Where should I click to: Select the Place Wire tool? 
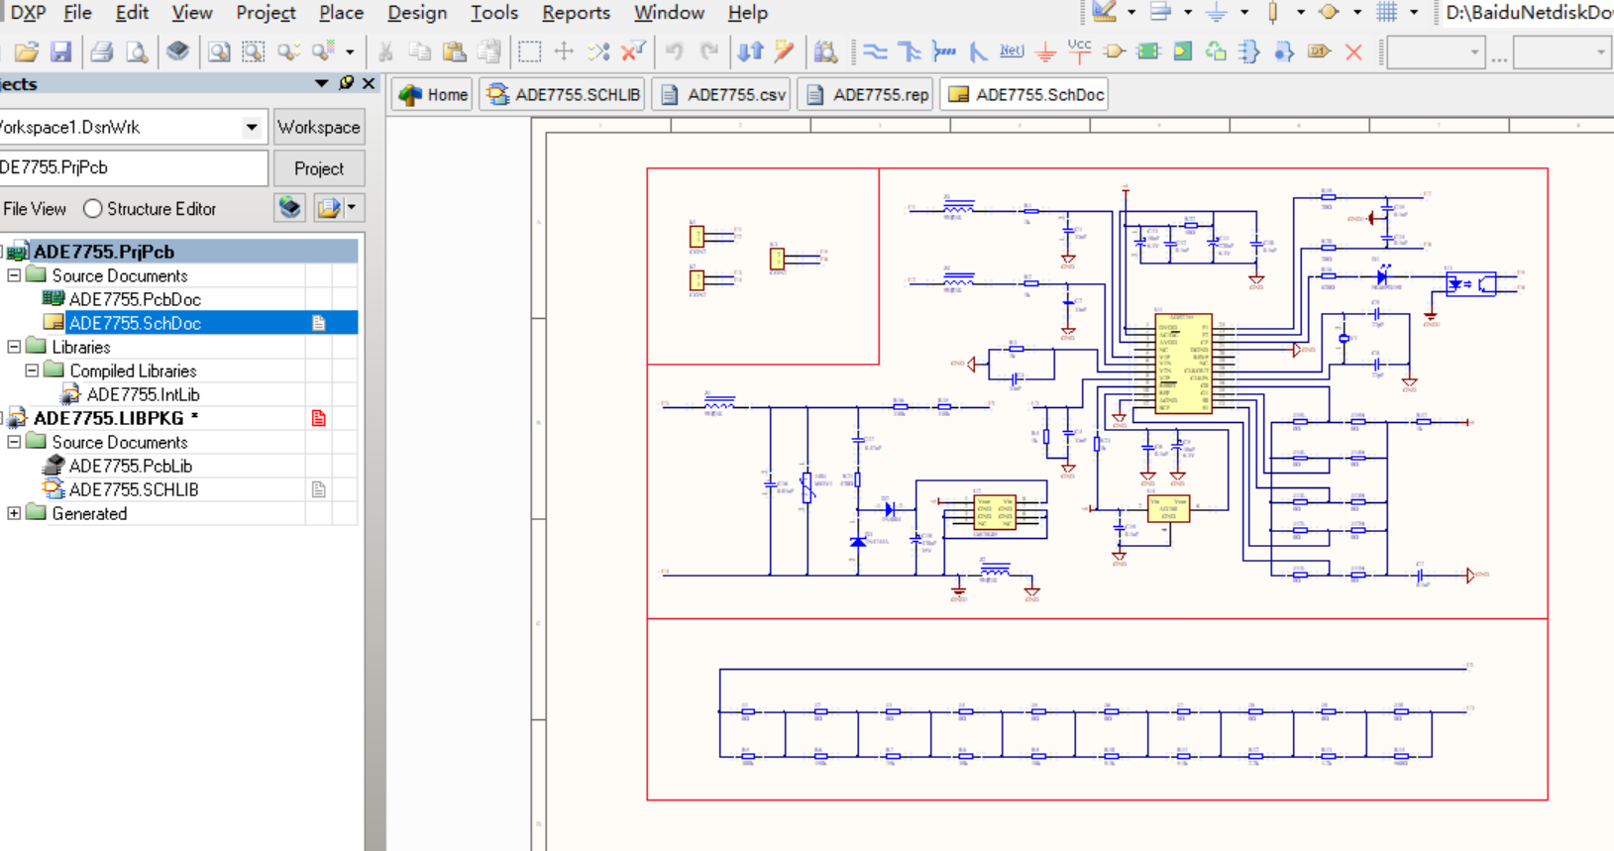(x=875, y=52)
